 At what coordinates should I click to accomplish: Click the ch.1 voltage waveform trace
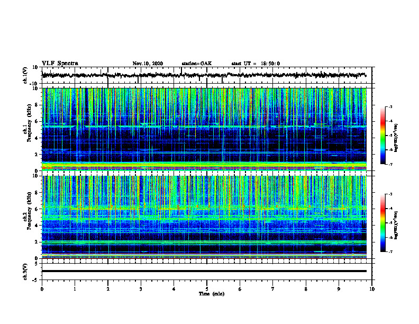204,75
